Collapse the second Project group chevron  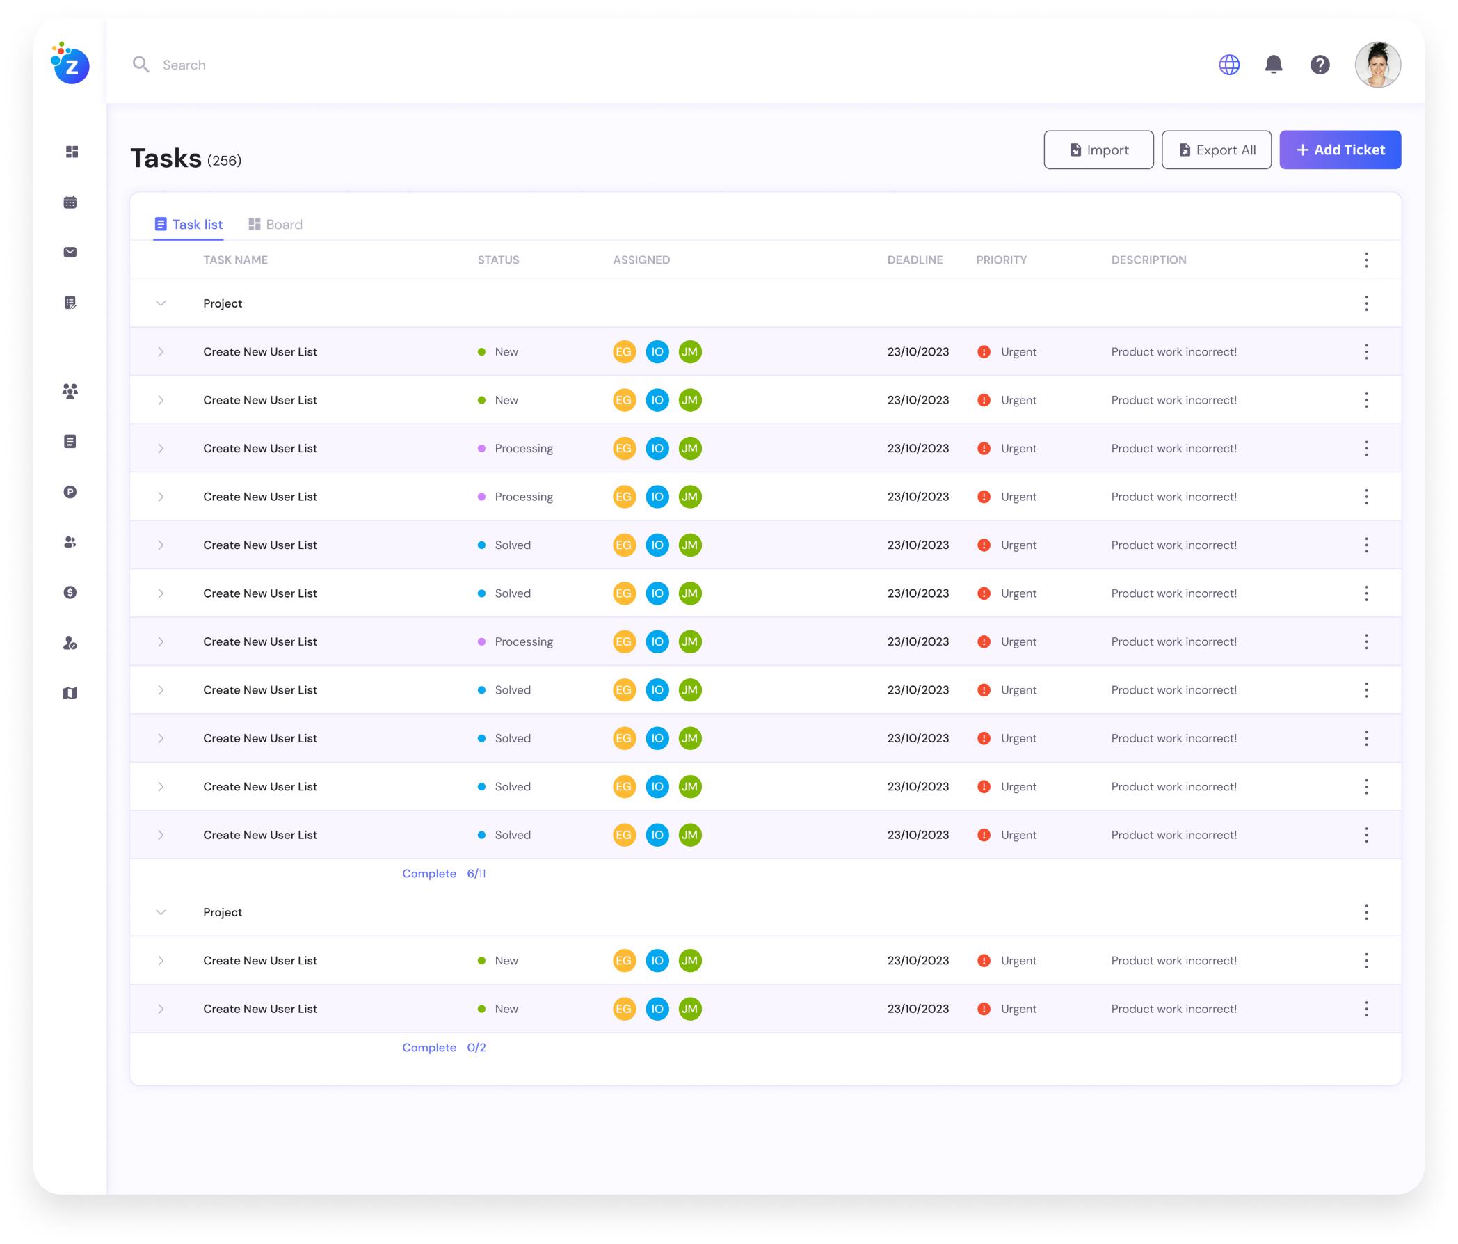pos(161,912)
